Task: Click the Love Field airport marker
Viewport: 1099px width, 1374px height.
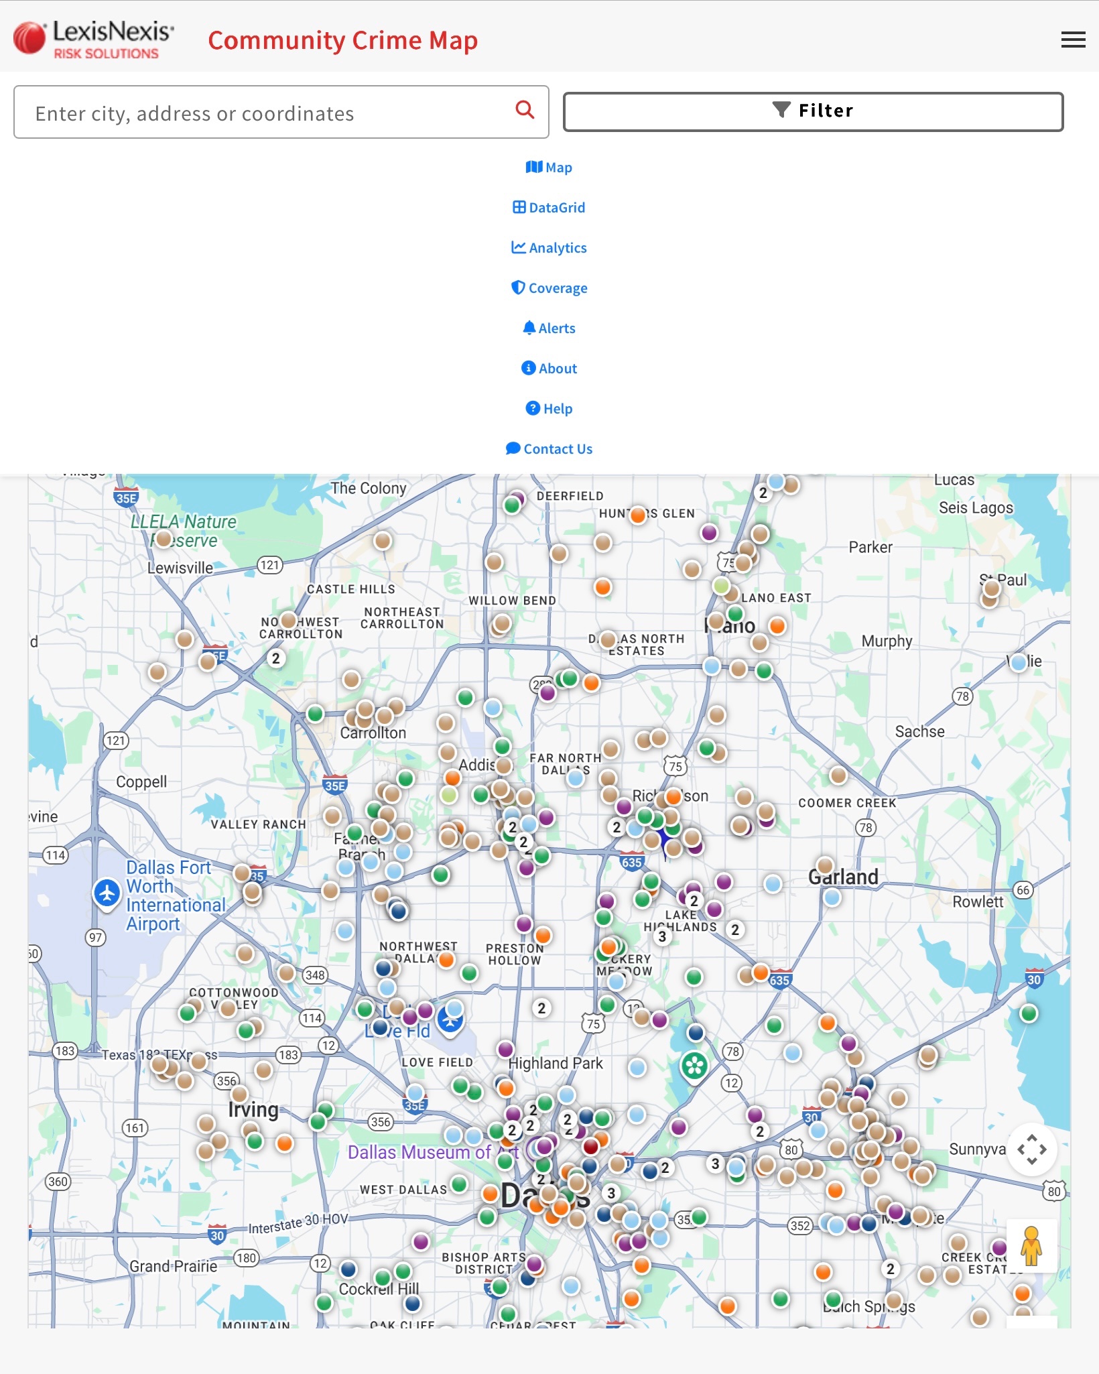Action: (450, 1020)
